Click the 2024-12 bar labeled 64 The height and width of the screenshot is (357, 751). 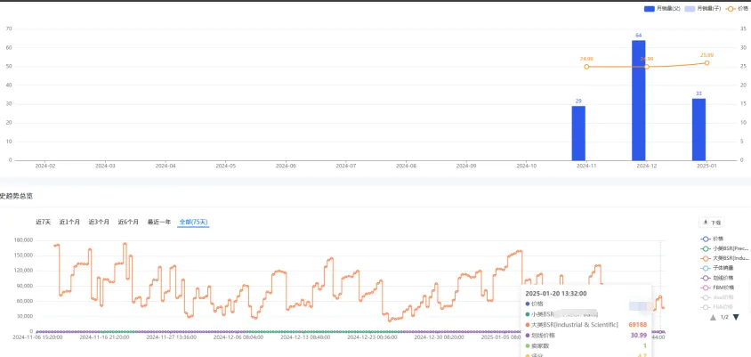point(639,100)
